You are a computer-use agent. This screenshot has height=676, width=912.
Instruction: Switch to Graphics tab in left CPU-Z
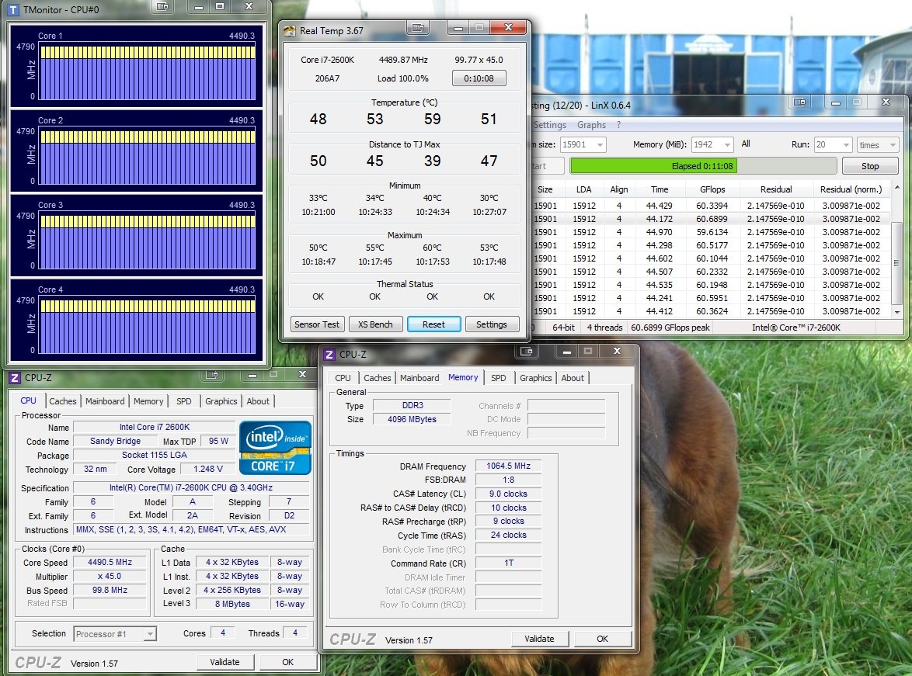pyautogui.click(x=221, y=401)
